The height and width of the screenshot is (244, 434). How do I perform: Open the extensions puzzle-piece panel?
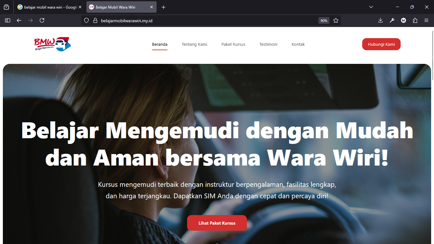tap(415, 20)
